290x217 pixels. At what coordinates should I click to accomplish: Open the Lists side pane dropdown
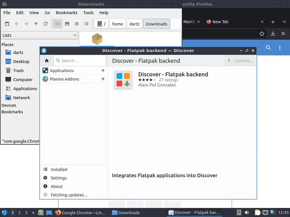(x=40, y=35)
